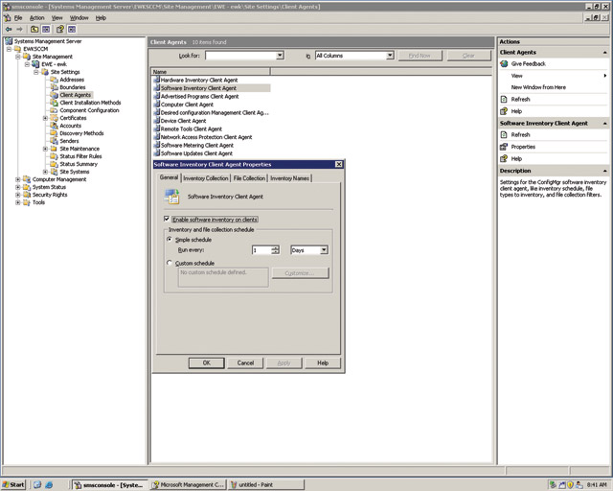Click the Computer Client Agent icon
Image resolution: width=613 pixels, height=491 pixels.
click(x=157, y=105)
